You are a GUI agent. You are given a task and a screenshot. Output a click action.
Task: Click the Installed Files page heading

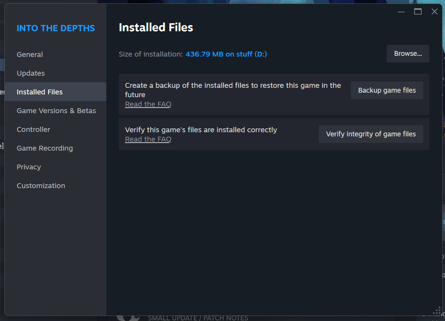156,27
